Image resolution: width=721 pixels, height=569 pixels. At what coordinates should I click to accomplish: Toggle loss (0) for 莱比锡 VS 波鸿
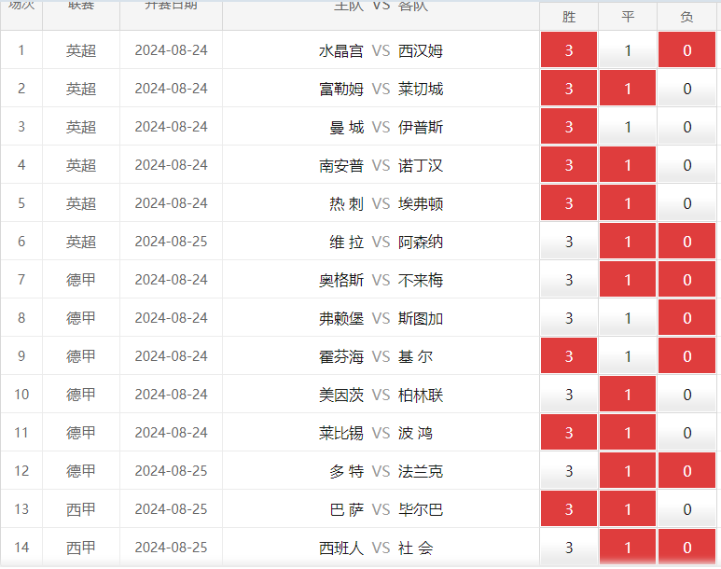(x=687, y=432)
